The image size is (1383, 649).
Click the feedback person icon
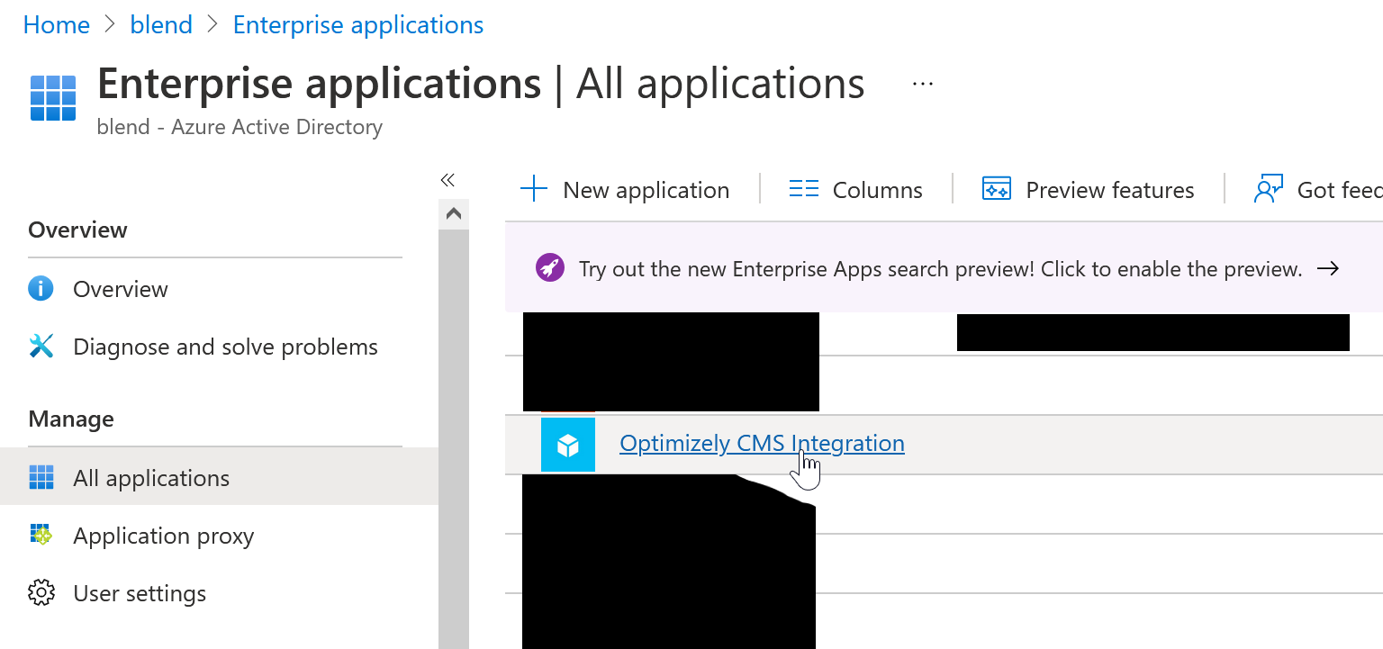point(1268,189)
